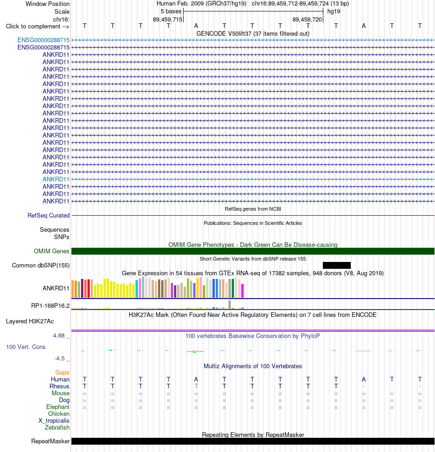This screenshot has width=435, height=452.
Task: Select the Chicken alignment row label
Action: (x=59, y=414)
